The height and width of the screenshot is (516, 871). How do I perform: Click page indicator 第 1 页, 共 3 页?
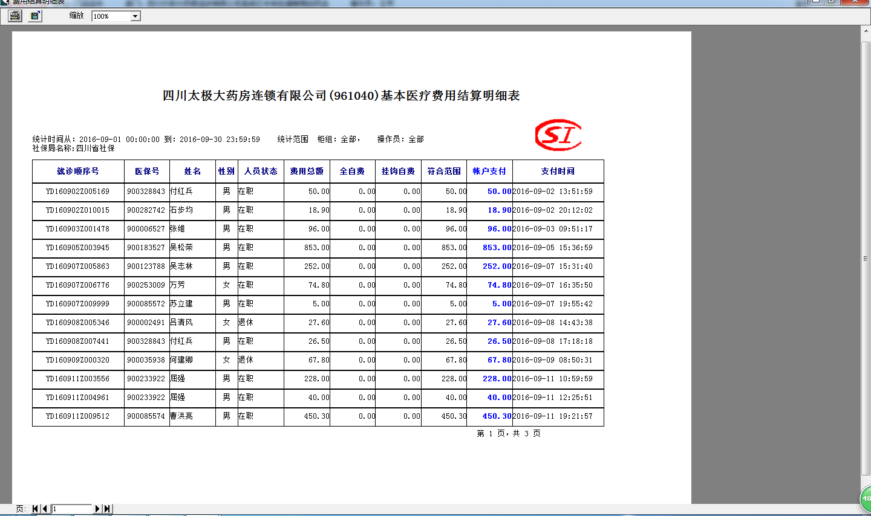[509, 434]
